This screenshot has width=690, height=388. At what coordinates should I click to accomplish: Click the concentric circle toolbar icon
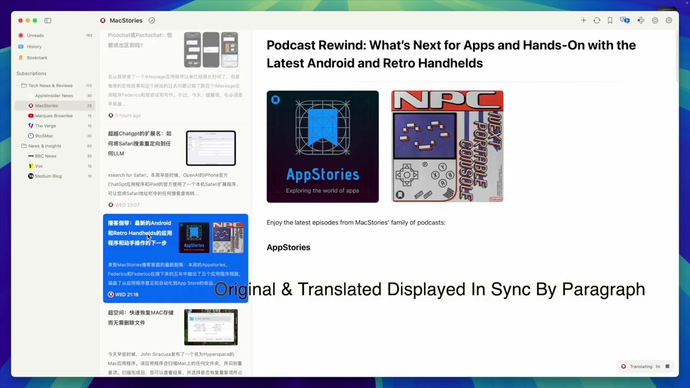[655, 20]
